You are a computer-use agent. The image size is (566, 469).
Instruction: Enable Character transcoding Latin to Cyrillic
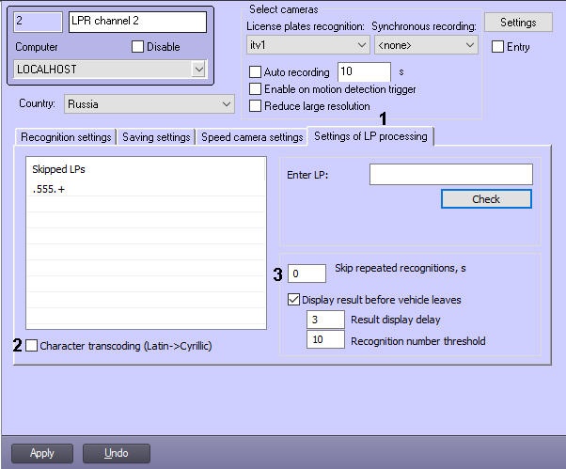click(33, 346)
